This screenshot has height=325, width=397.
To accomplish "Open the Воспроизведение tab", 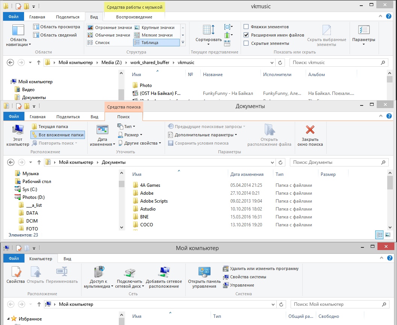I will pyautogui.click(x=134, y=17).
